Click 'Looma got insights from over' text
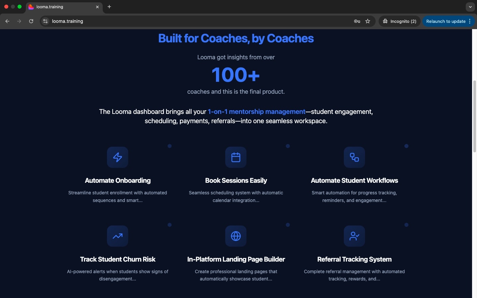The image size is (477, 298). point(236,57)
